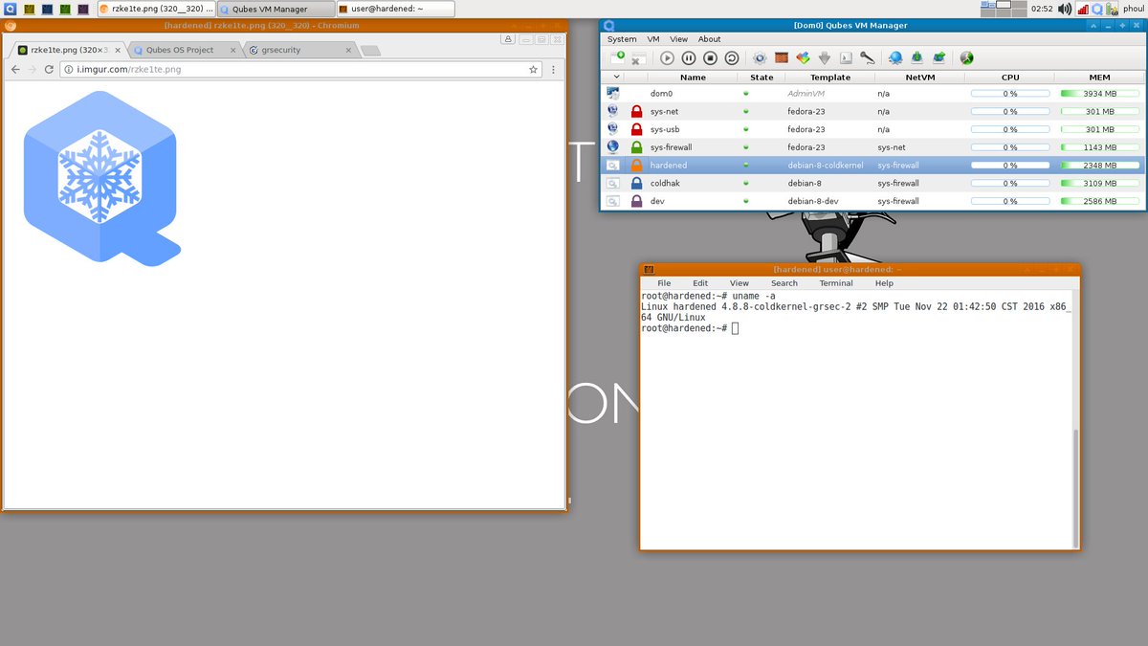Click the 3934 MB memory bar of dom0
1148x646 pixels.
1100,94
